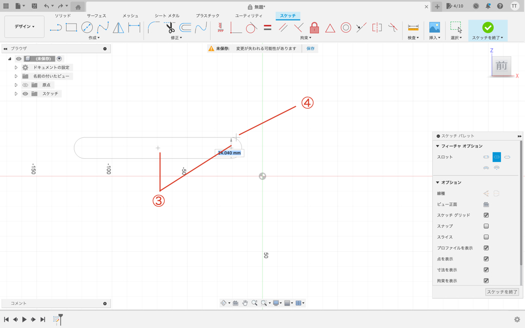Open the デザイン workspace dropdown
This screenshot has width=525, height=328.
(25, 27)
